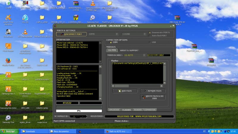This screenshot has height=134, width=238.
Task: Click the REGISTERED FOR www.vygistoolbox.com field
Action: 139,116
